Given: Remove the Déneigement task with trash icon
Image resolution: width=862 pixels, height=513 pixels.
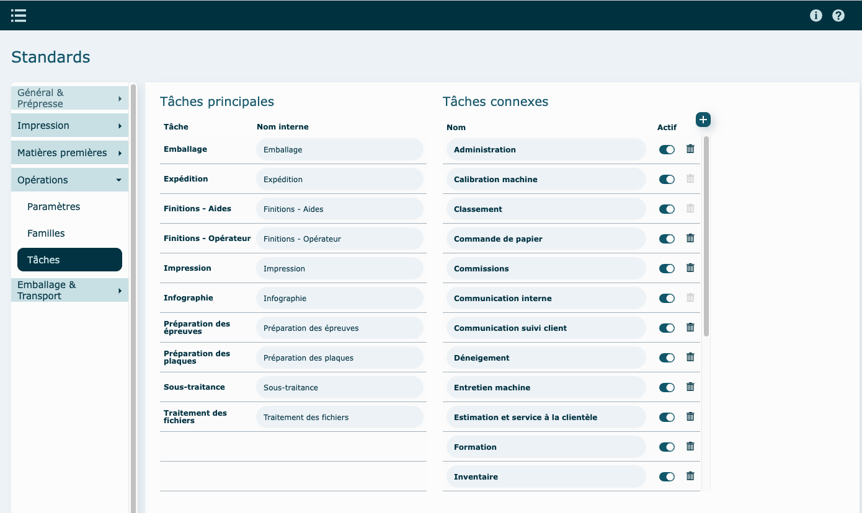Looking at the screenshot, I should click(x=690, y=357).
